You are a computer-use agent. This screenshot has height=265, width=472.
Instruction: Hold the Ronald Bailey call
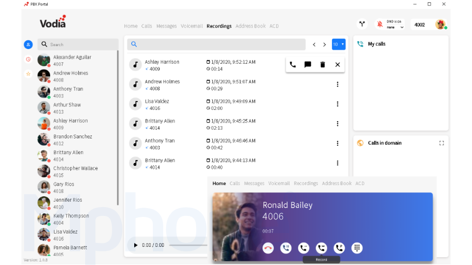coord(286,248)
